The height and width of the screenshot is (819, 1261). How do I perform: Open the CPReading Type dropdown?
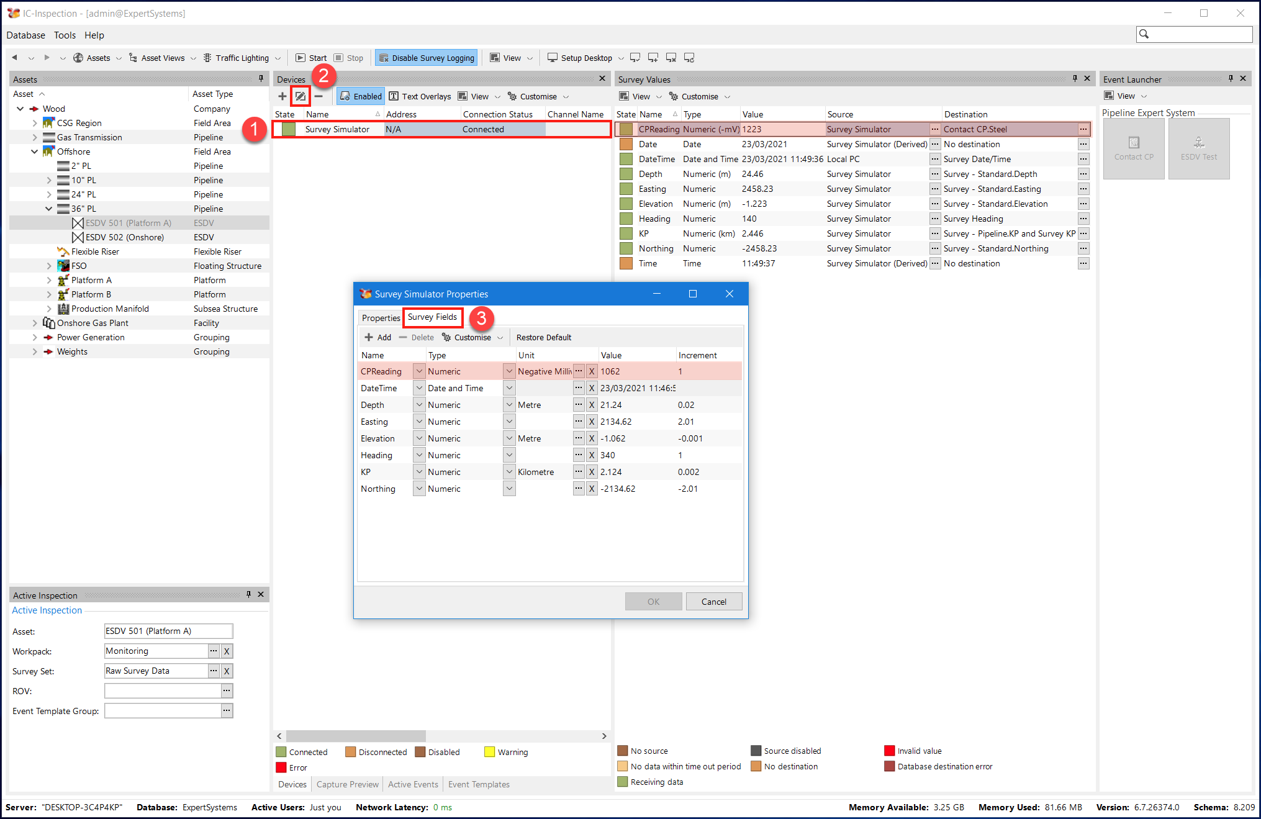tap(509, 371)
